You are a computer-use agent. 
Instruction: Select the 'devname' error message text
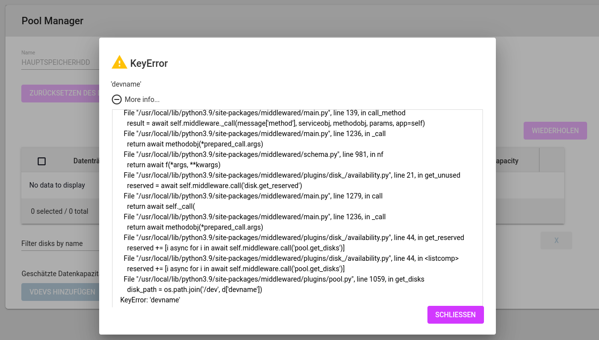(126, 84)
